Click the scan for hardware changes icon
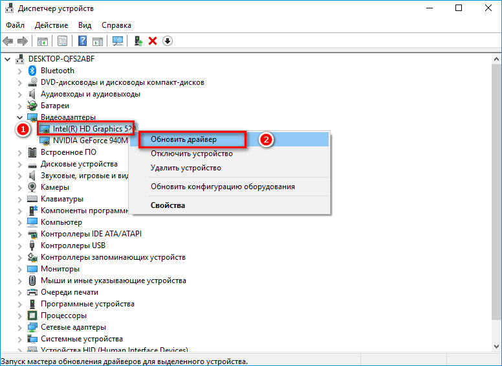The image size is (502, 366). pyautogui.click(x=118, y=41)
